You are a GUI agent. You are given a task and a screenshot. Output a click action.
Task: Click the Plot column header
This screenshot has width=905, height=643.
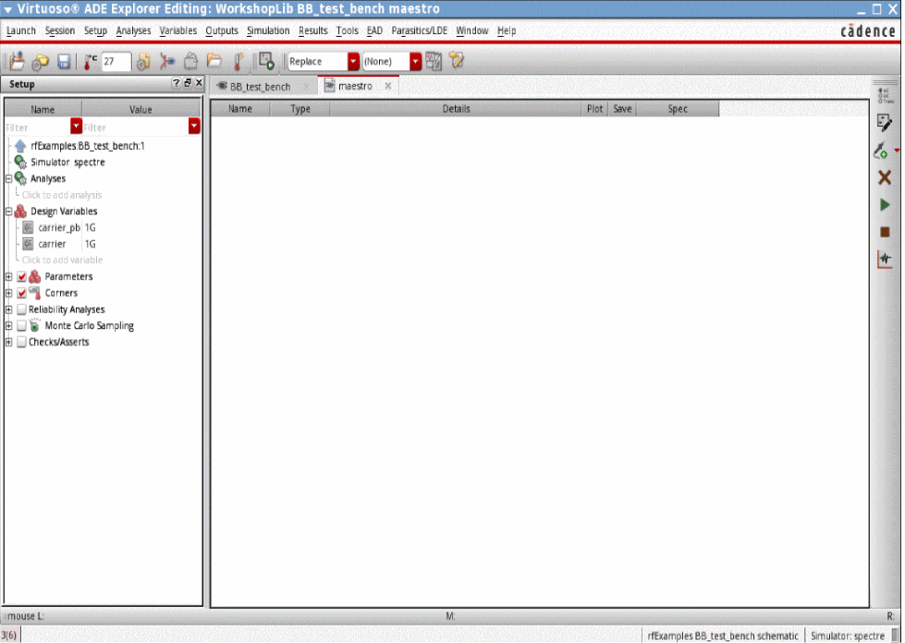(594, 108)
